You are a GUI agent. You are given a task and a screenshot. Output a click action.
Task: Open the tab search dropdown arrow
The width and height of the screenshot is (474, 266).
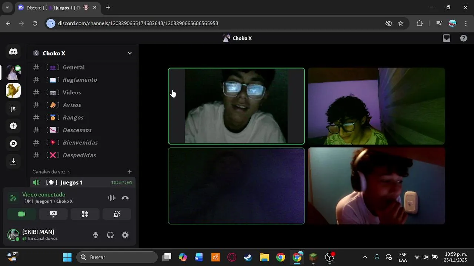(x=7, y=7)
